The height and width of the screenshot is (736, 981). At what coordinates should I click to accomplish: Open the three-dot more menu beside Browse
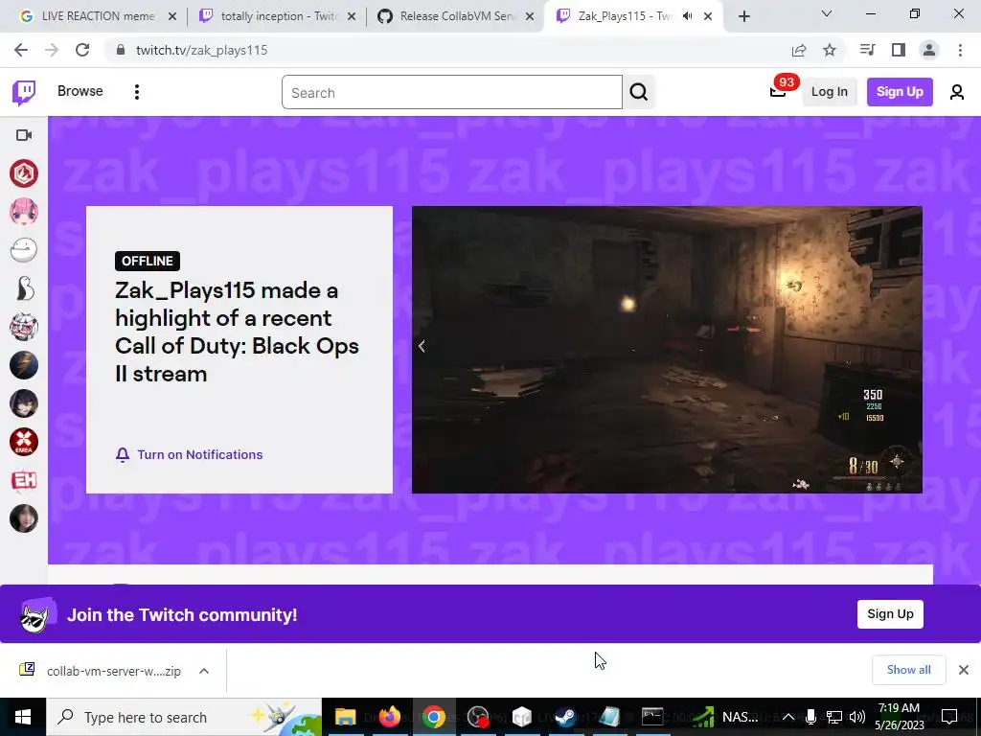point(136,92)
